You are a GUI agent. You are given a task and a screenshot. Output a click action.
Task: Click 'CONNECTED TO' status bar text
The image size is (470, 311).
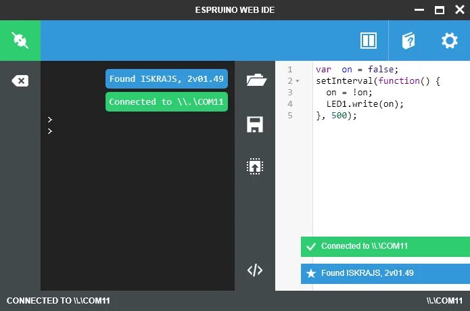point(58,301)
